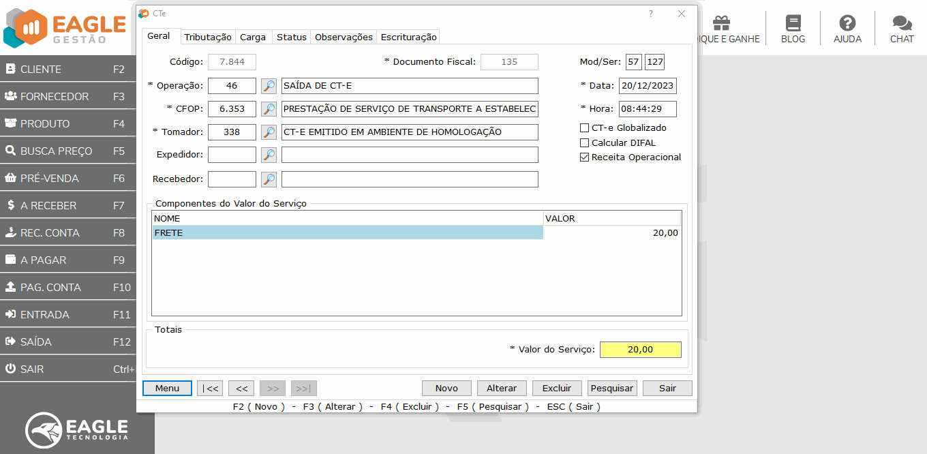The image size is (927, 454).
Task: Click the Ser field showing 127
Action: [x=655, y=62]
